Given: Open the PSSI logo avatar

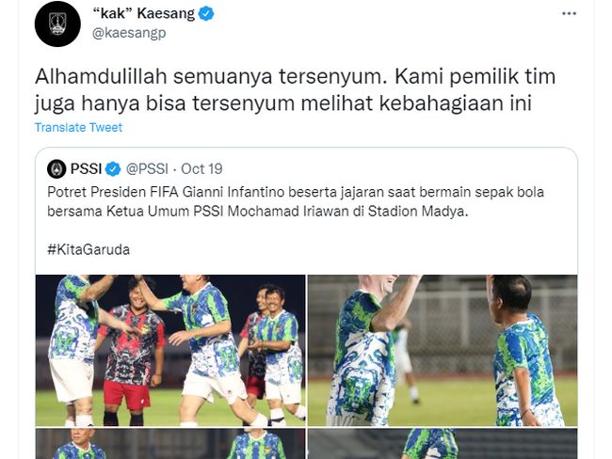Looking at the screenshot, I should (x=56, y=169).
